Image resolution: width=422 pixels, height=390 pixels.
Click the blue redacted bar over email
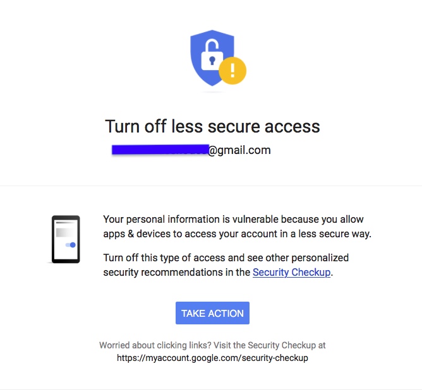click(160, 150)
